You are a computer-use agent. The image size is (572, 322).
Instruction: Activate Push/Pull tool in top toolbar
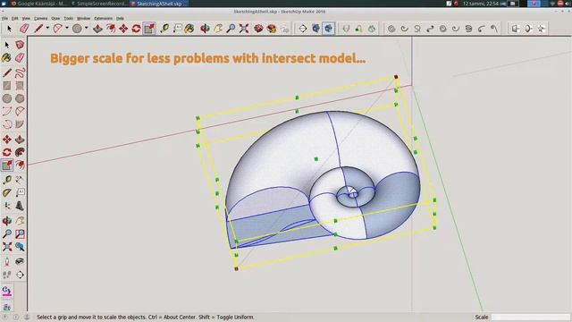97,28
